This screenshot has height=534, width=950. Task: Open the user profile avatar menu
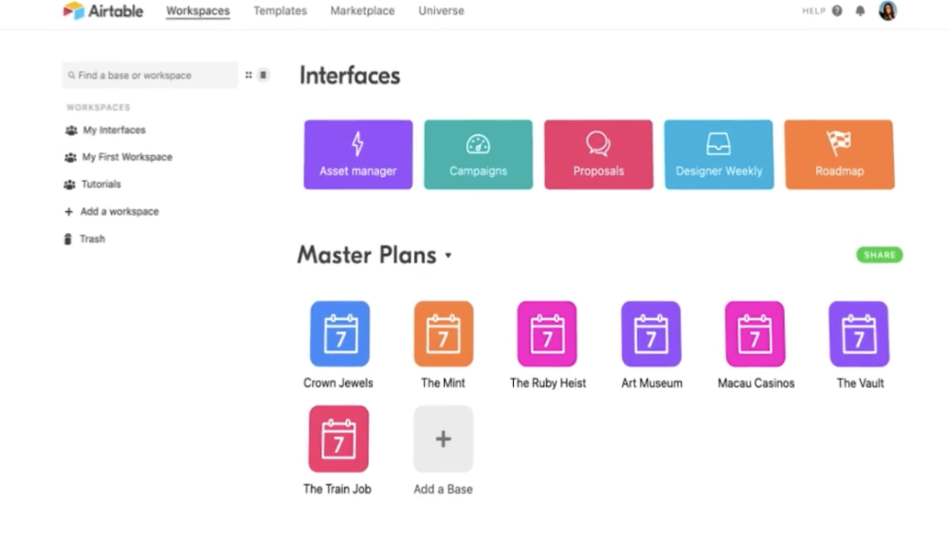[x=887, y=11]
